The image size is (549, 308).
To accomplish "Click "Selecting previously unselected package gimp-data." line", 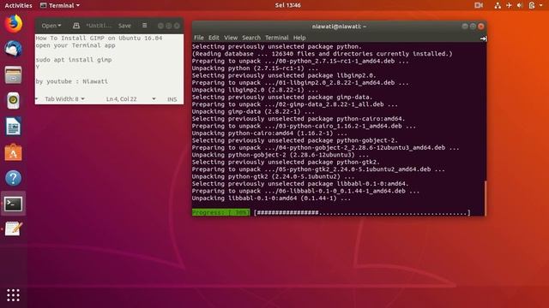I will [282, 97].
